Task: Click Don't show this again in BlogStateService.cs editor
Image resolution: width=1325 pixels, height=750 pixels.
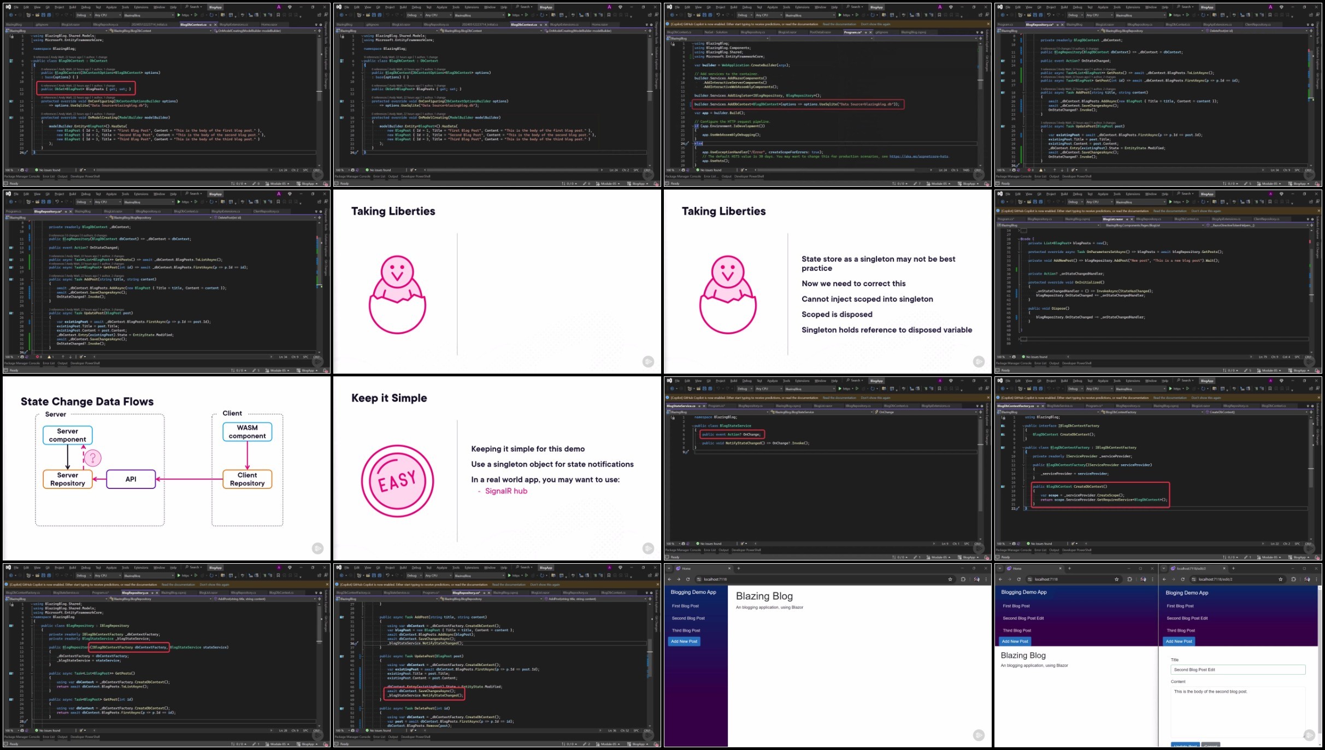Action: click(x=875, y=398)
